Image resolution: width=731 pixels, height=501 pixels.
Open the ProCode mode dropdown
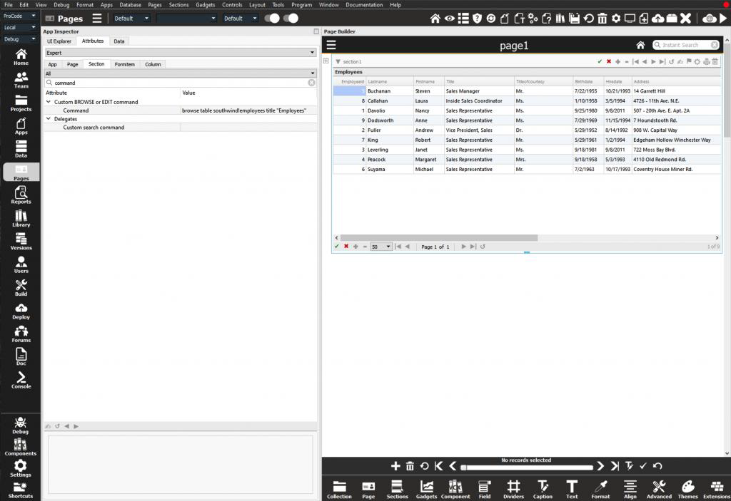[20, 16]
